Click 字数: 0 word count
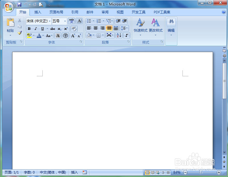This screenshot has height=177, width=228. 29,172
